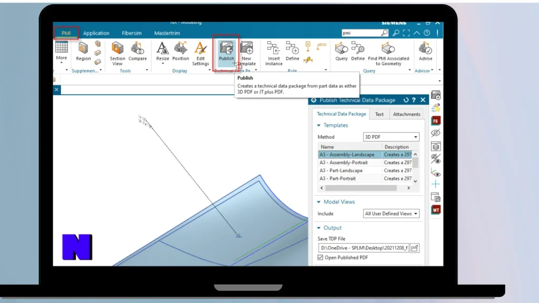The width and height of the screenshot is (539, 303).
Task: Run the Query command
Action: tap(341, 52)
